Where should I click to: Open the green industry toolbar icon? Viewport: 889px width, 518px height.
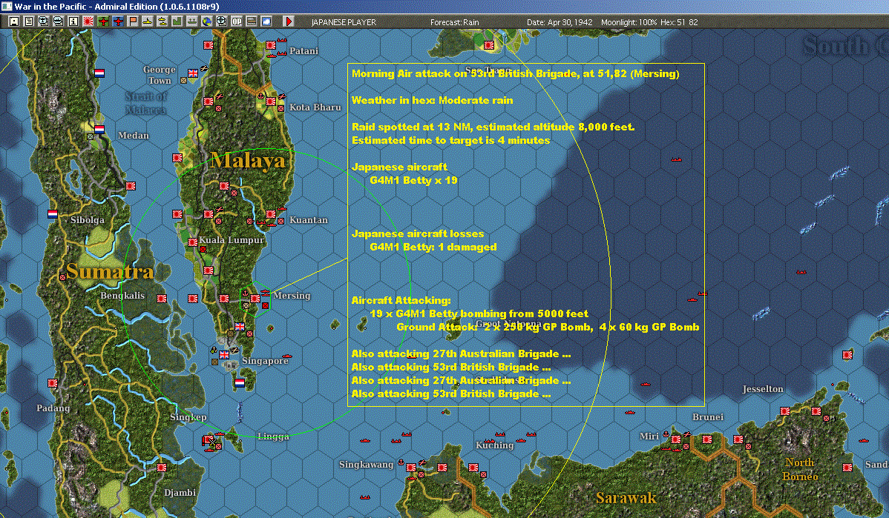pyautogui.click(x=177, y=21)
